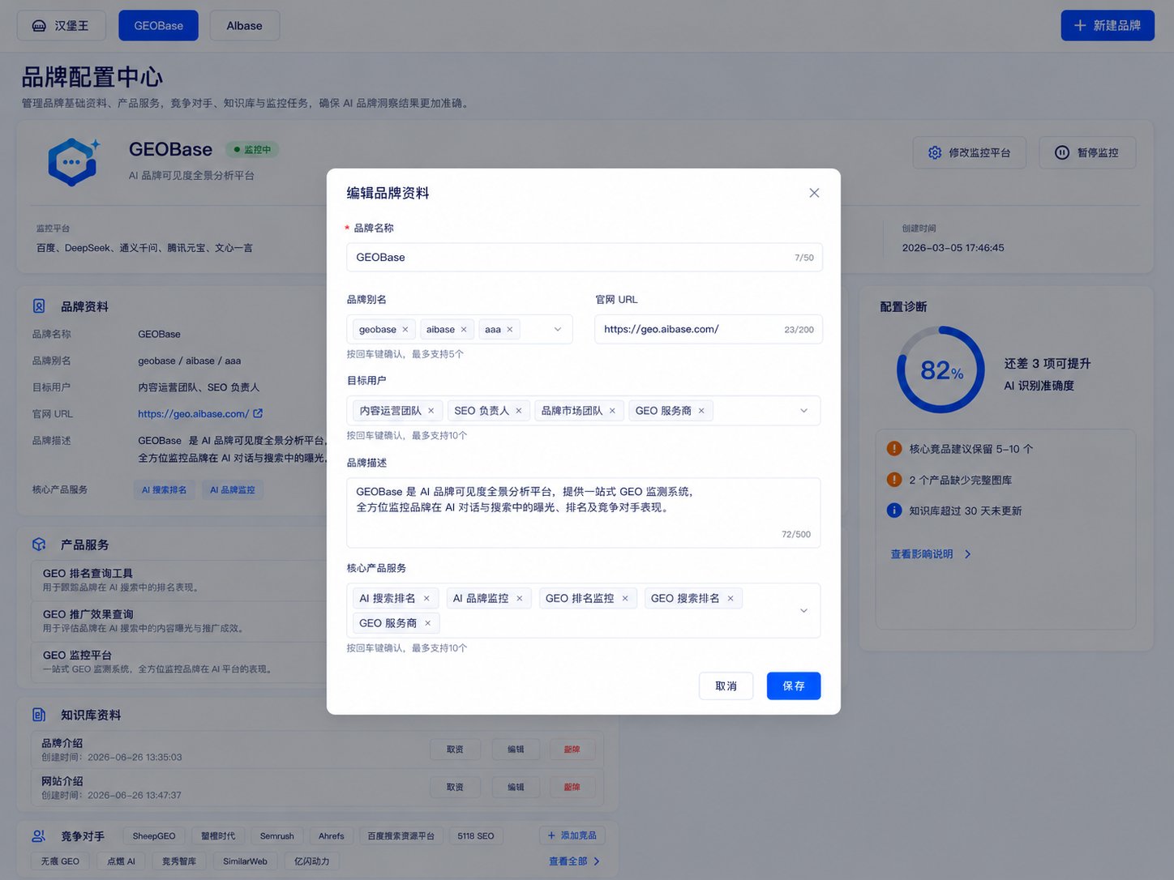Image resolution: width=1174 pixels, height=880 pixels.
Task: Open the 查看影响说明 link
Action: [931, 554]
